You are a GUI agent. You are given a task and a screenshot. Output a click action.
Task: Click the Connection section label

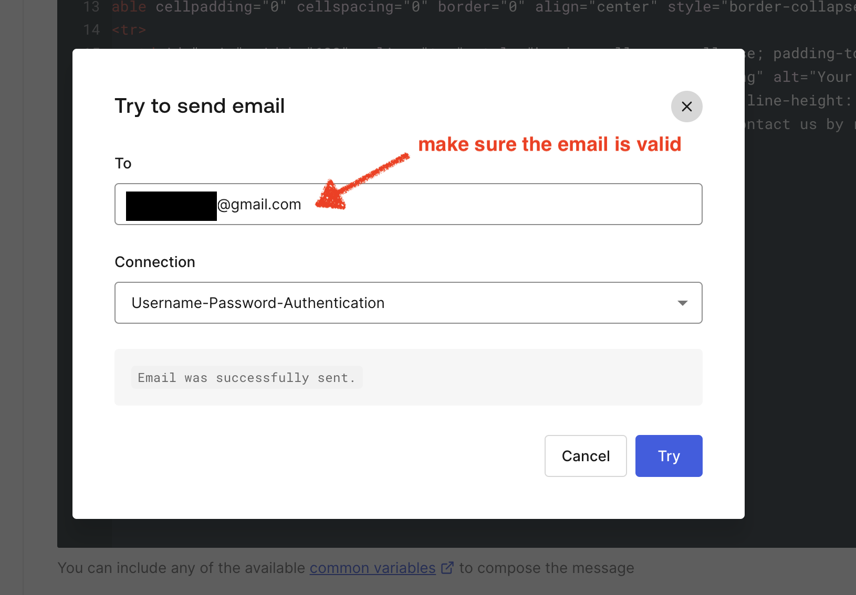coord(155,262)
